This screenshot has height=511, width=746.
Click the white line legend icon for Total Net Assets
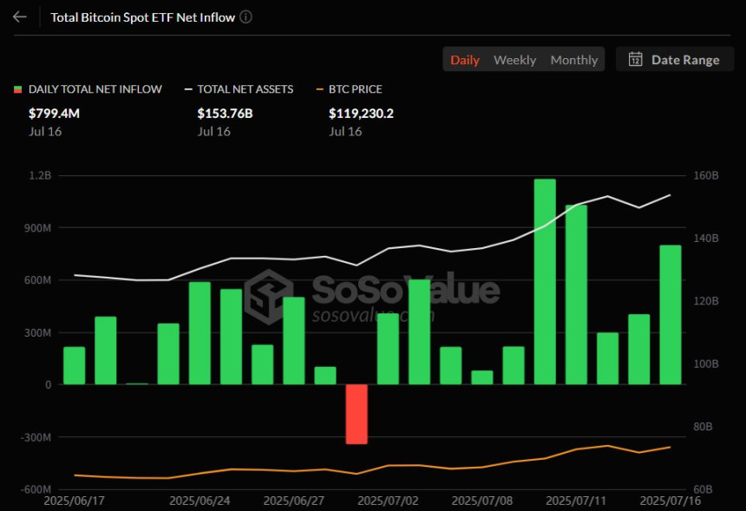pos(186,88)
